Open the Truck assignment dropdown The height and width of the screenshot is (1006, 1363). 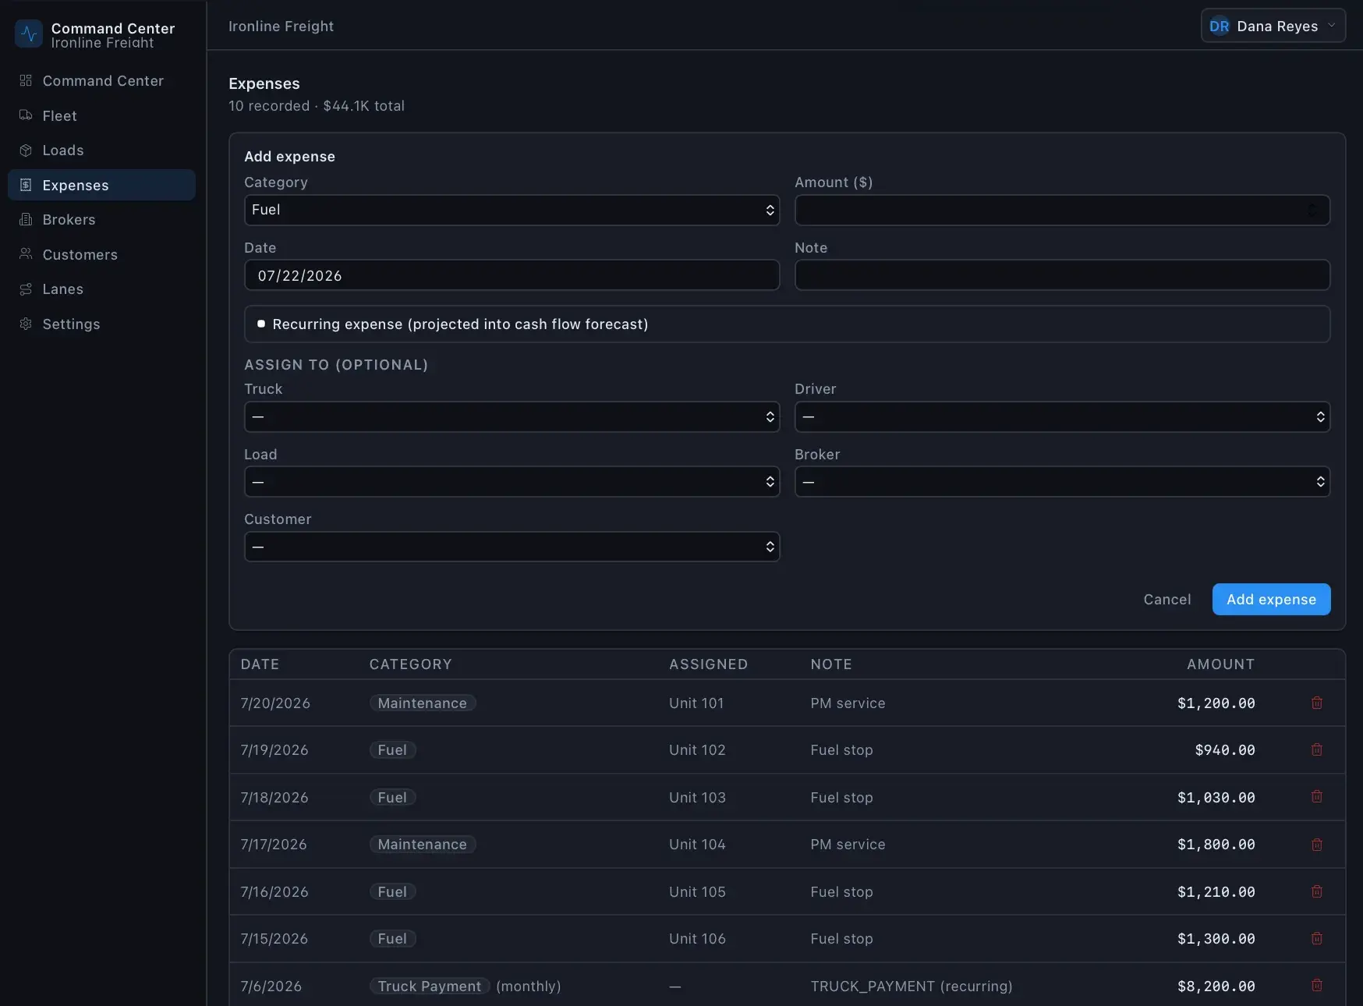click(x=512, y=417)
